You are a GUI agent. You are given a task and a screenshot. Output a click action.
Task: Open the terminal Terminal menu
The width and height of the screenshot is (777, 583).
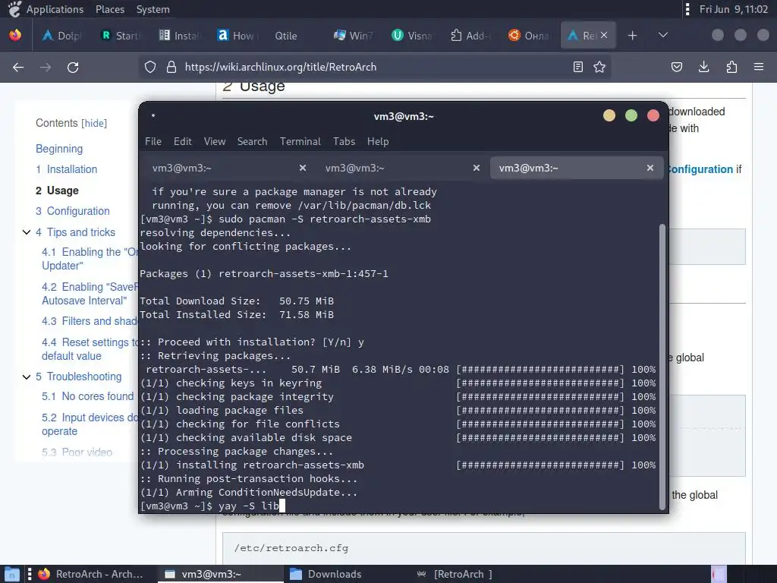[300, 141]
